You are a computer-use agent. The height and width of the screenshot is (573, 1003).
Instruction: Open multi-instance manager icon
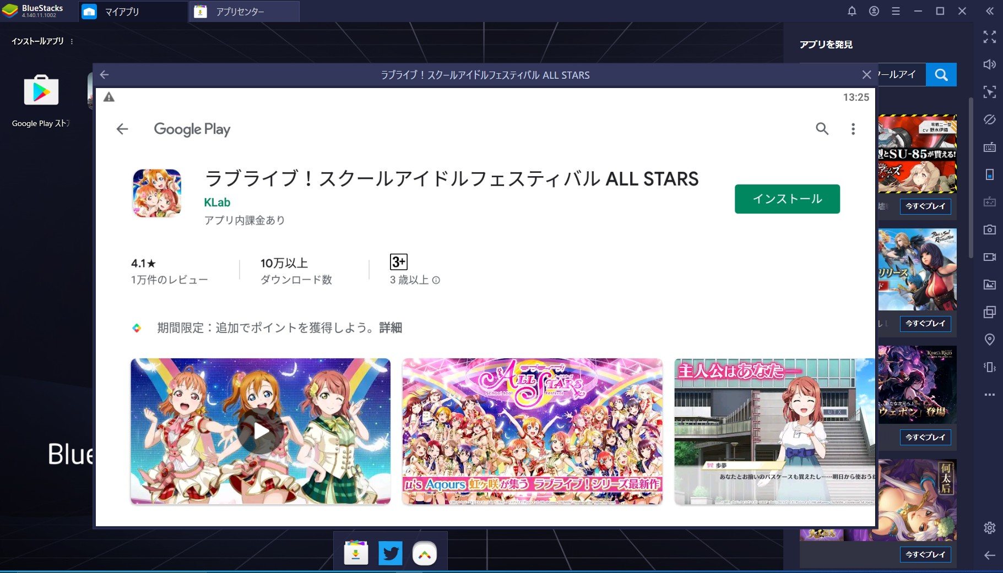pyautogui.click(x=989, y=312)
